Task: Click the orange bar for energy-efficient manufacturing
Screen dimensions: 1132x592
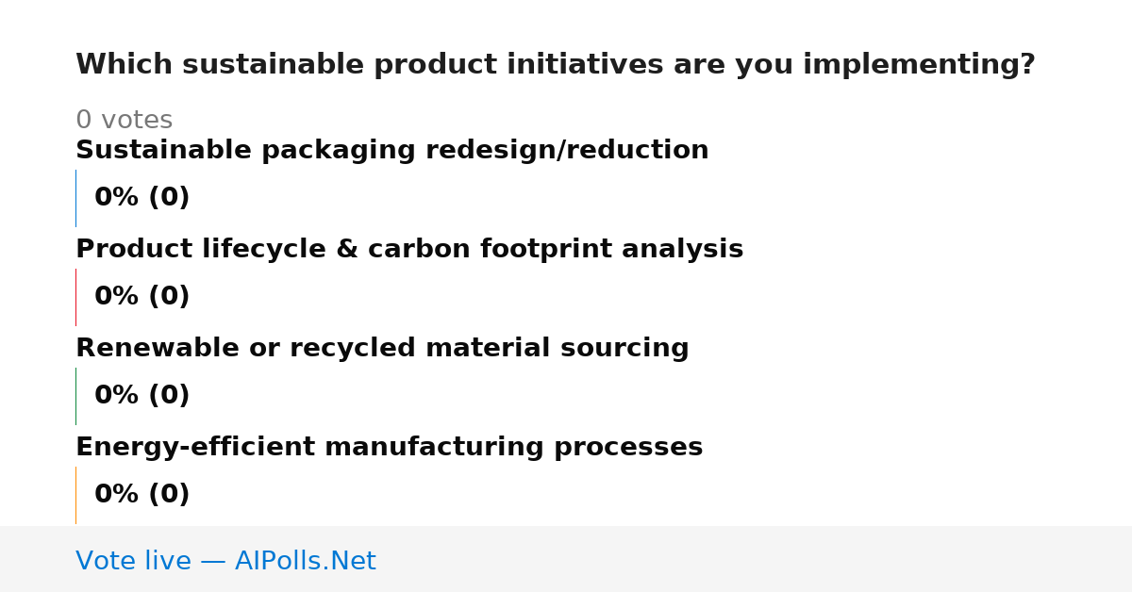Action: [x=75, y=495]
